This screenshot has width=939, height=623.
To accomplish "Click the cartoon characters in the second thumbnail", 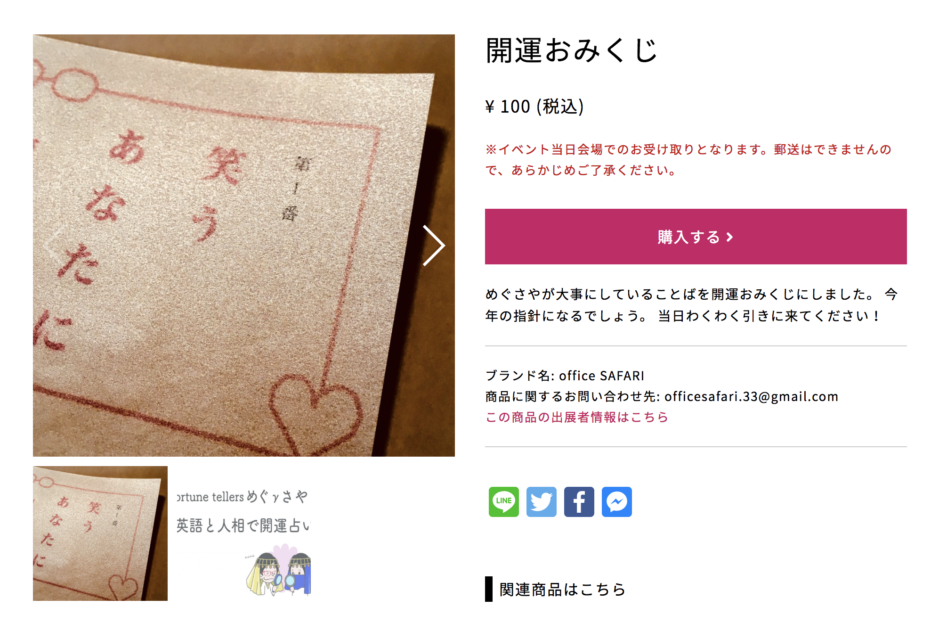I will (x=278, y=571).
